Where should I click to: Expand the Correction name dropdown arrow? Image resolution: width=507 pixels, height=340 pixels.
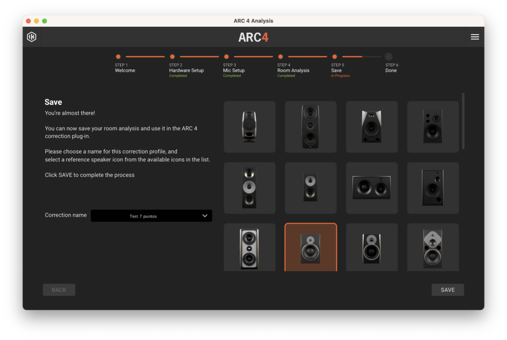click(205, 216)
